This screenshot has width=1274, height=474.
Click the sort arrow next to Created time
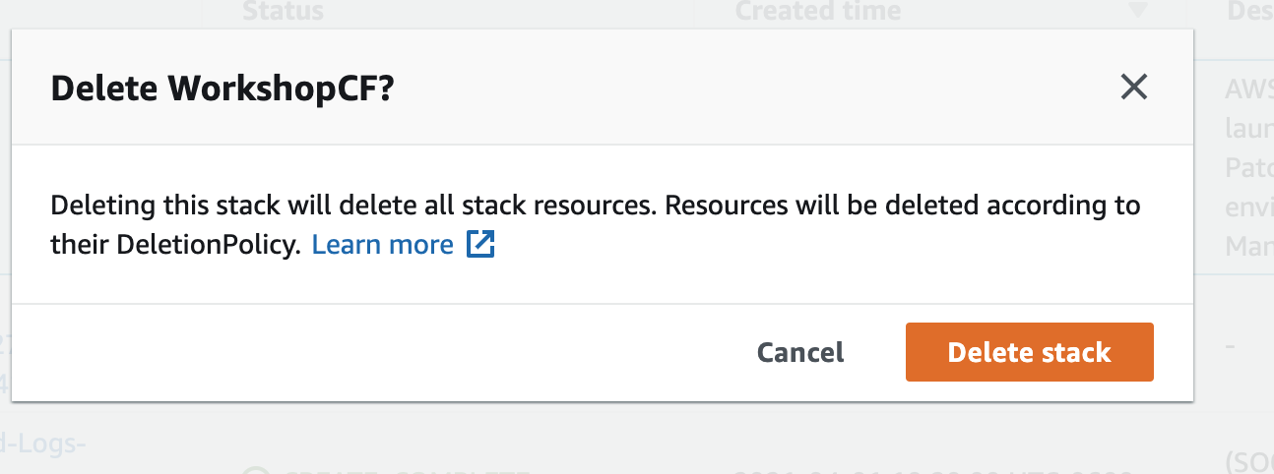pyautogui.click(x=1138, y=12)
